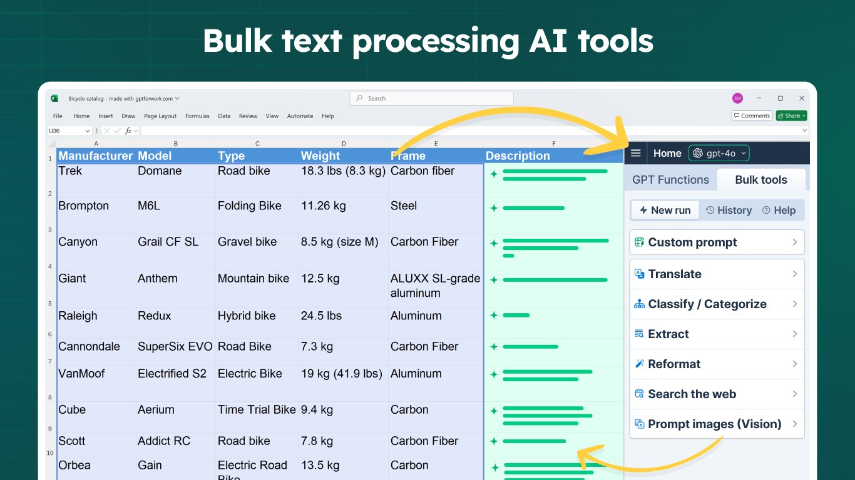Open the Data ribbon tab

pos(224,116)
